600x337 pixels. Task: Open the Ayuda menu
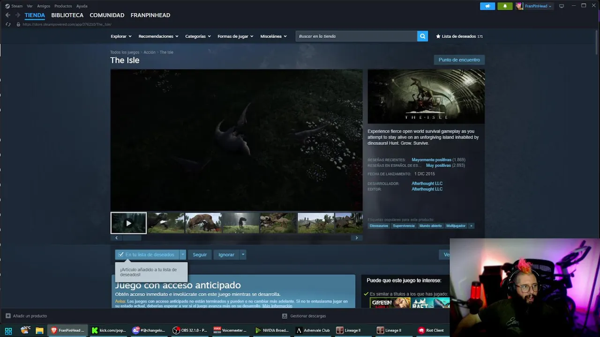coord(82,6)
